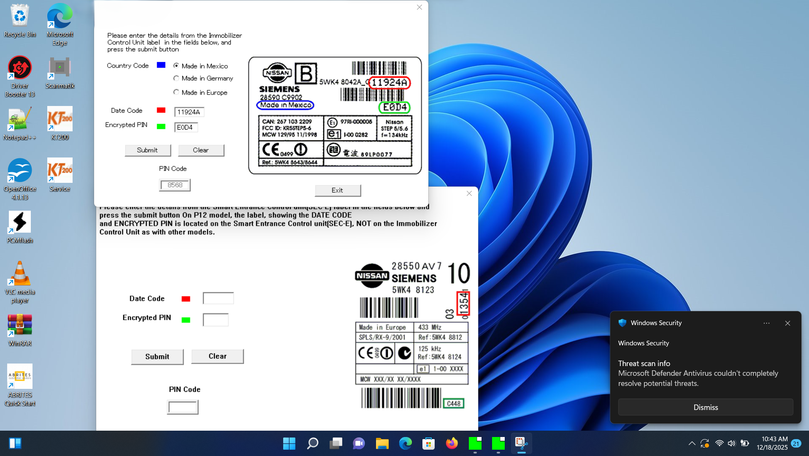Show hidden system tray icons
809x456 pixels.
click(692, 443)
